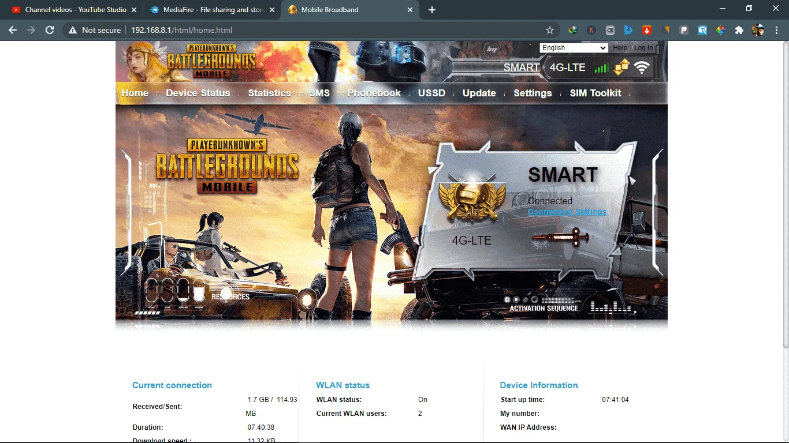Open a new browser tab
The image size is (789, 443).
point(432,10)
